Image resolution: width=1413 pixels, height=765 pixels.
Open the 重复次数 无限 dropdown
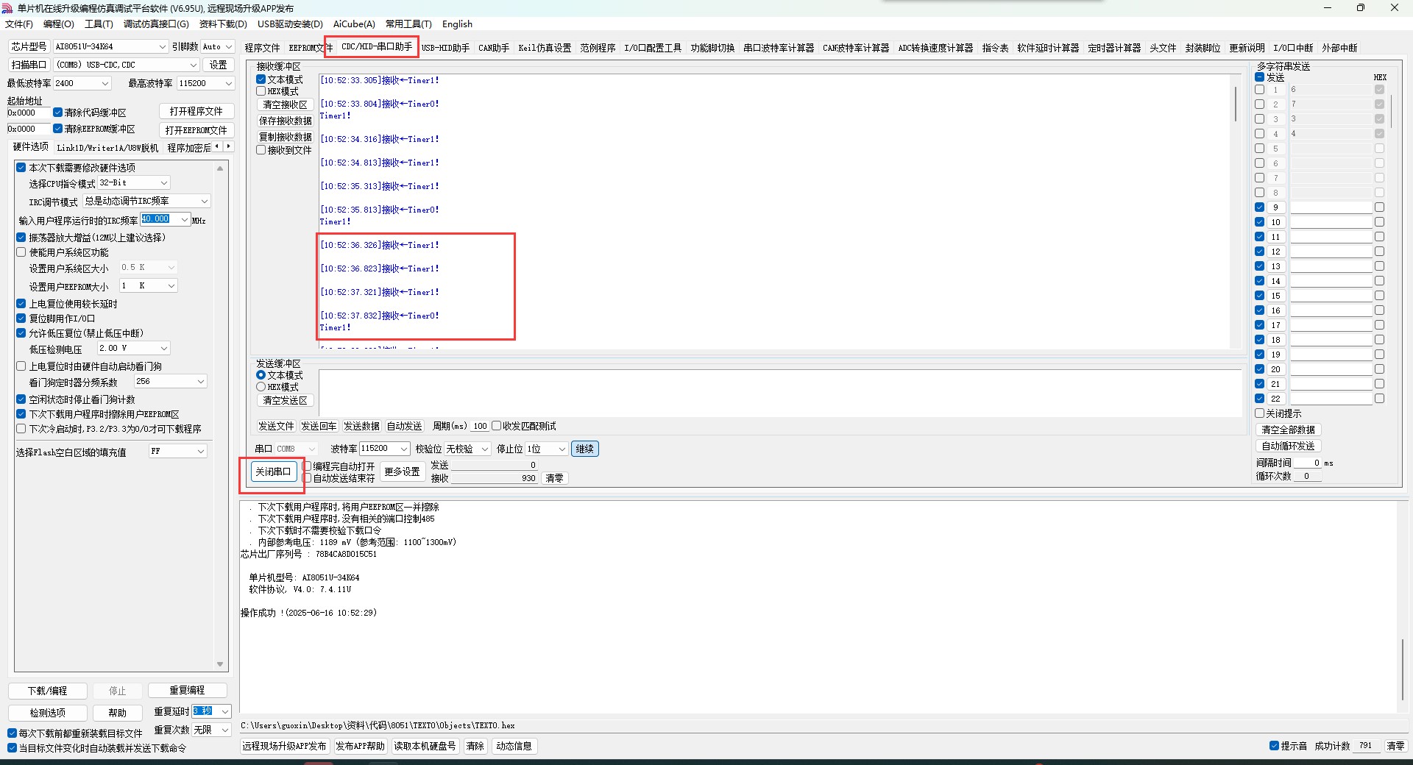pos(211,730)
